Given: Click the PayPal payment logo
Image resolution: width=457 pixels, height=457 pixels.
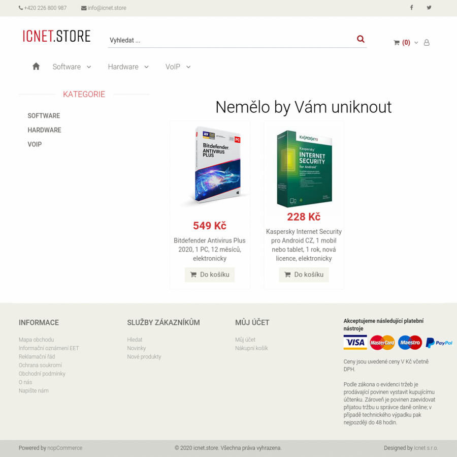Looking at the screenshot, I should click(439, 343).
